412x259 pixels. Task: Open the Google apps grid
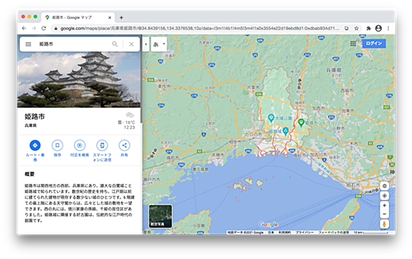(353, 44)
